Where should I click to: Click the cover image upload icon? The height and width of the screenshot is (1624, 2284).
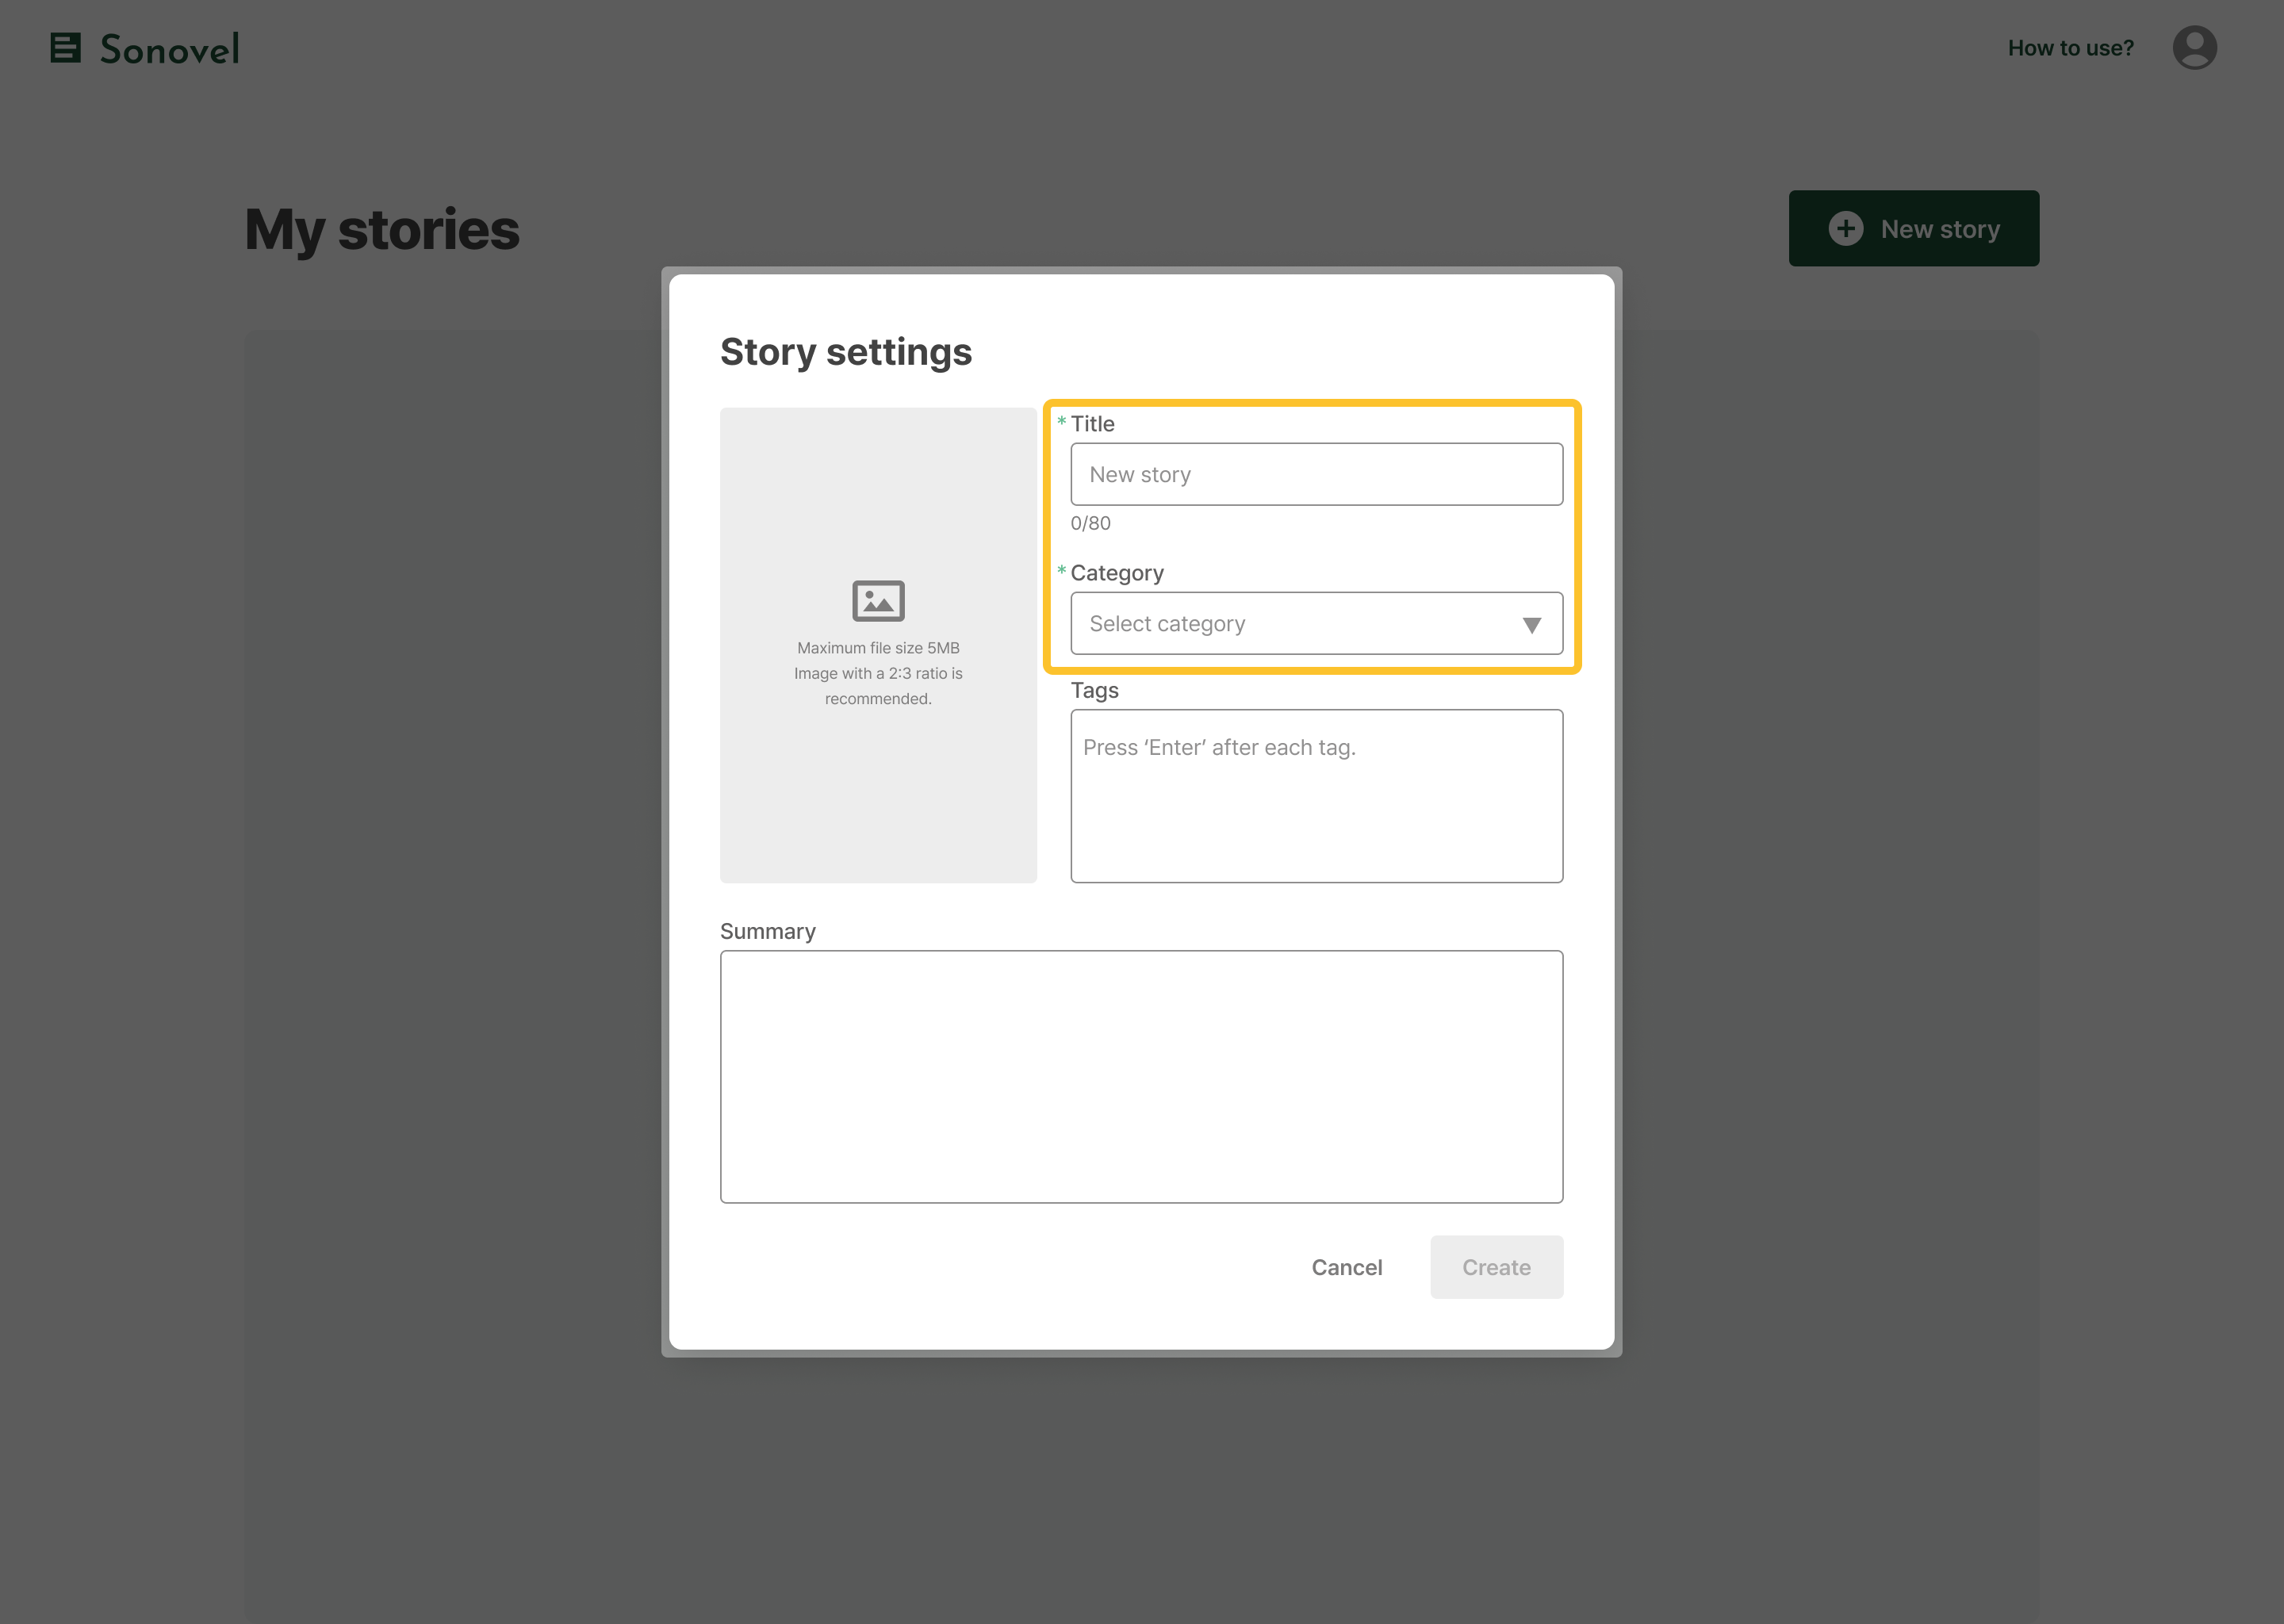coord(878,601)
